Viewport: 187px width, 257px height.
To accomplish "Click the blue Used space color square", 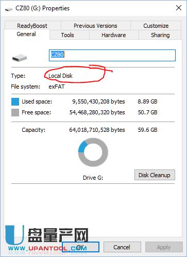I will point(15,101).
